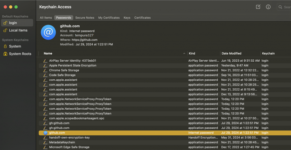Select the handoff-own-encryption-key entry
The width and height of the screenshot is (291, 150).
[165, 137]
